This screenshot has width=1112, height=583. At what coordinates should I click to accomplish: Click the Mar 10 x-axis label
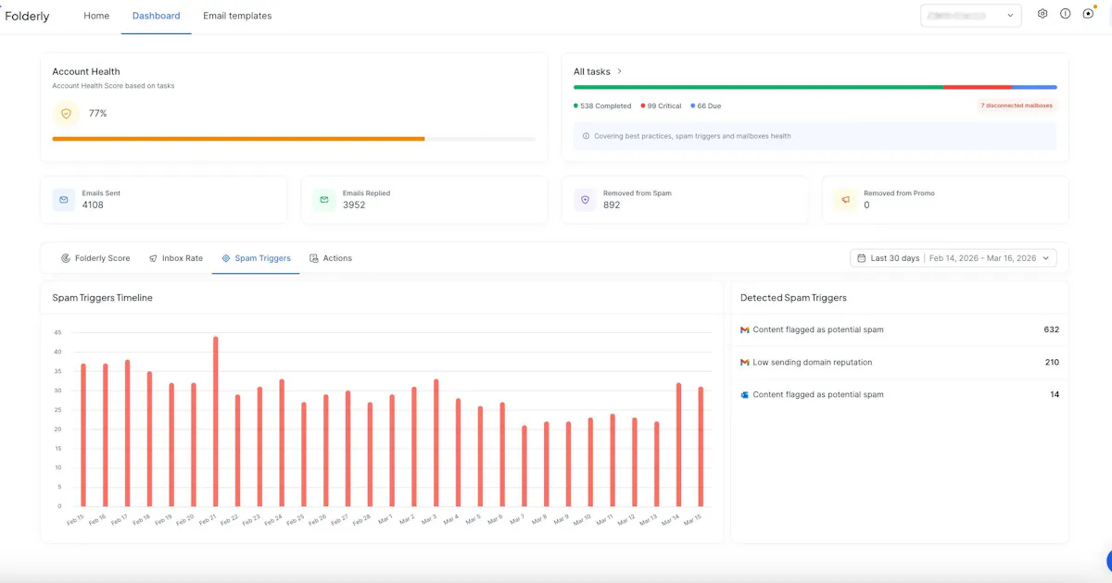582,520
